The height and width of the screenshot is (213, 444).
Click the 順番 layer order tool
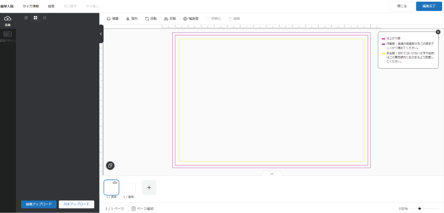point(112,19)
